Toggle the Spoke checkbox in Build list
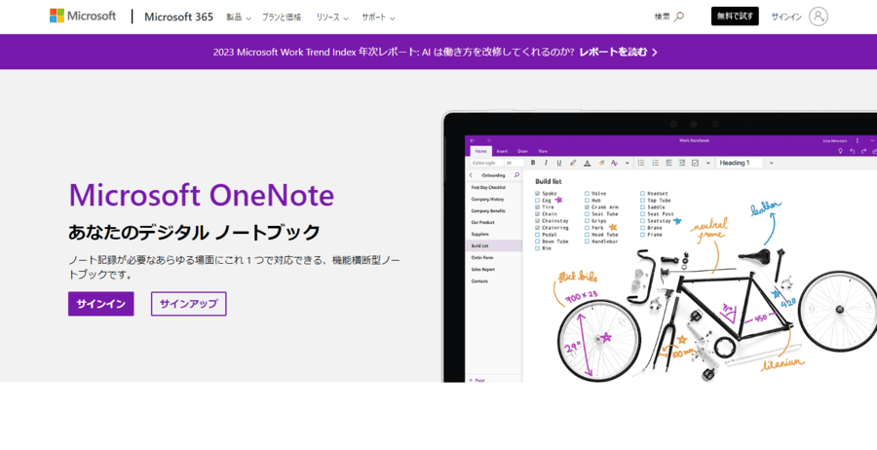The height and width of the screenshot is (450, 877). tap(538, 194)
